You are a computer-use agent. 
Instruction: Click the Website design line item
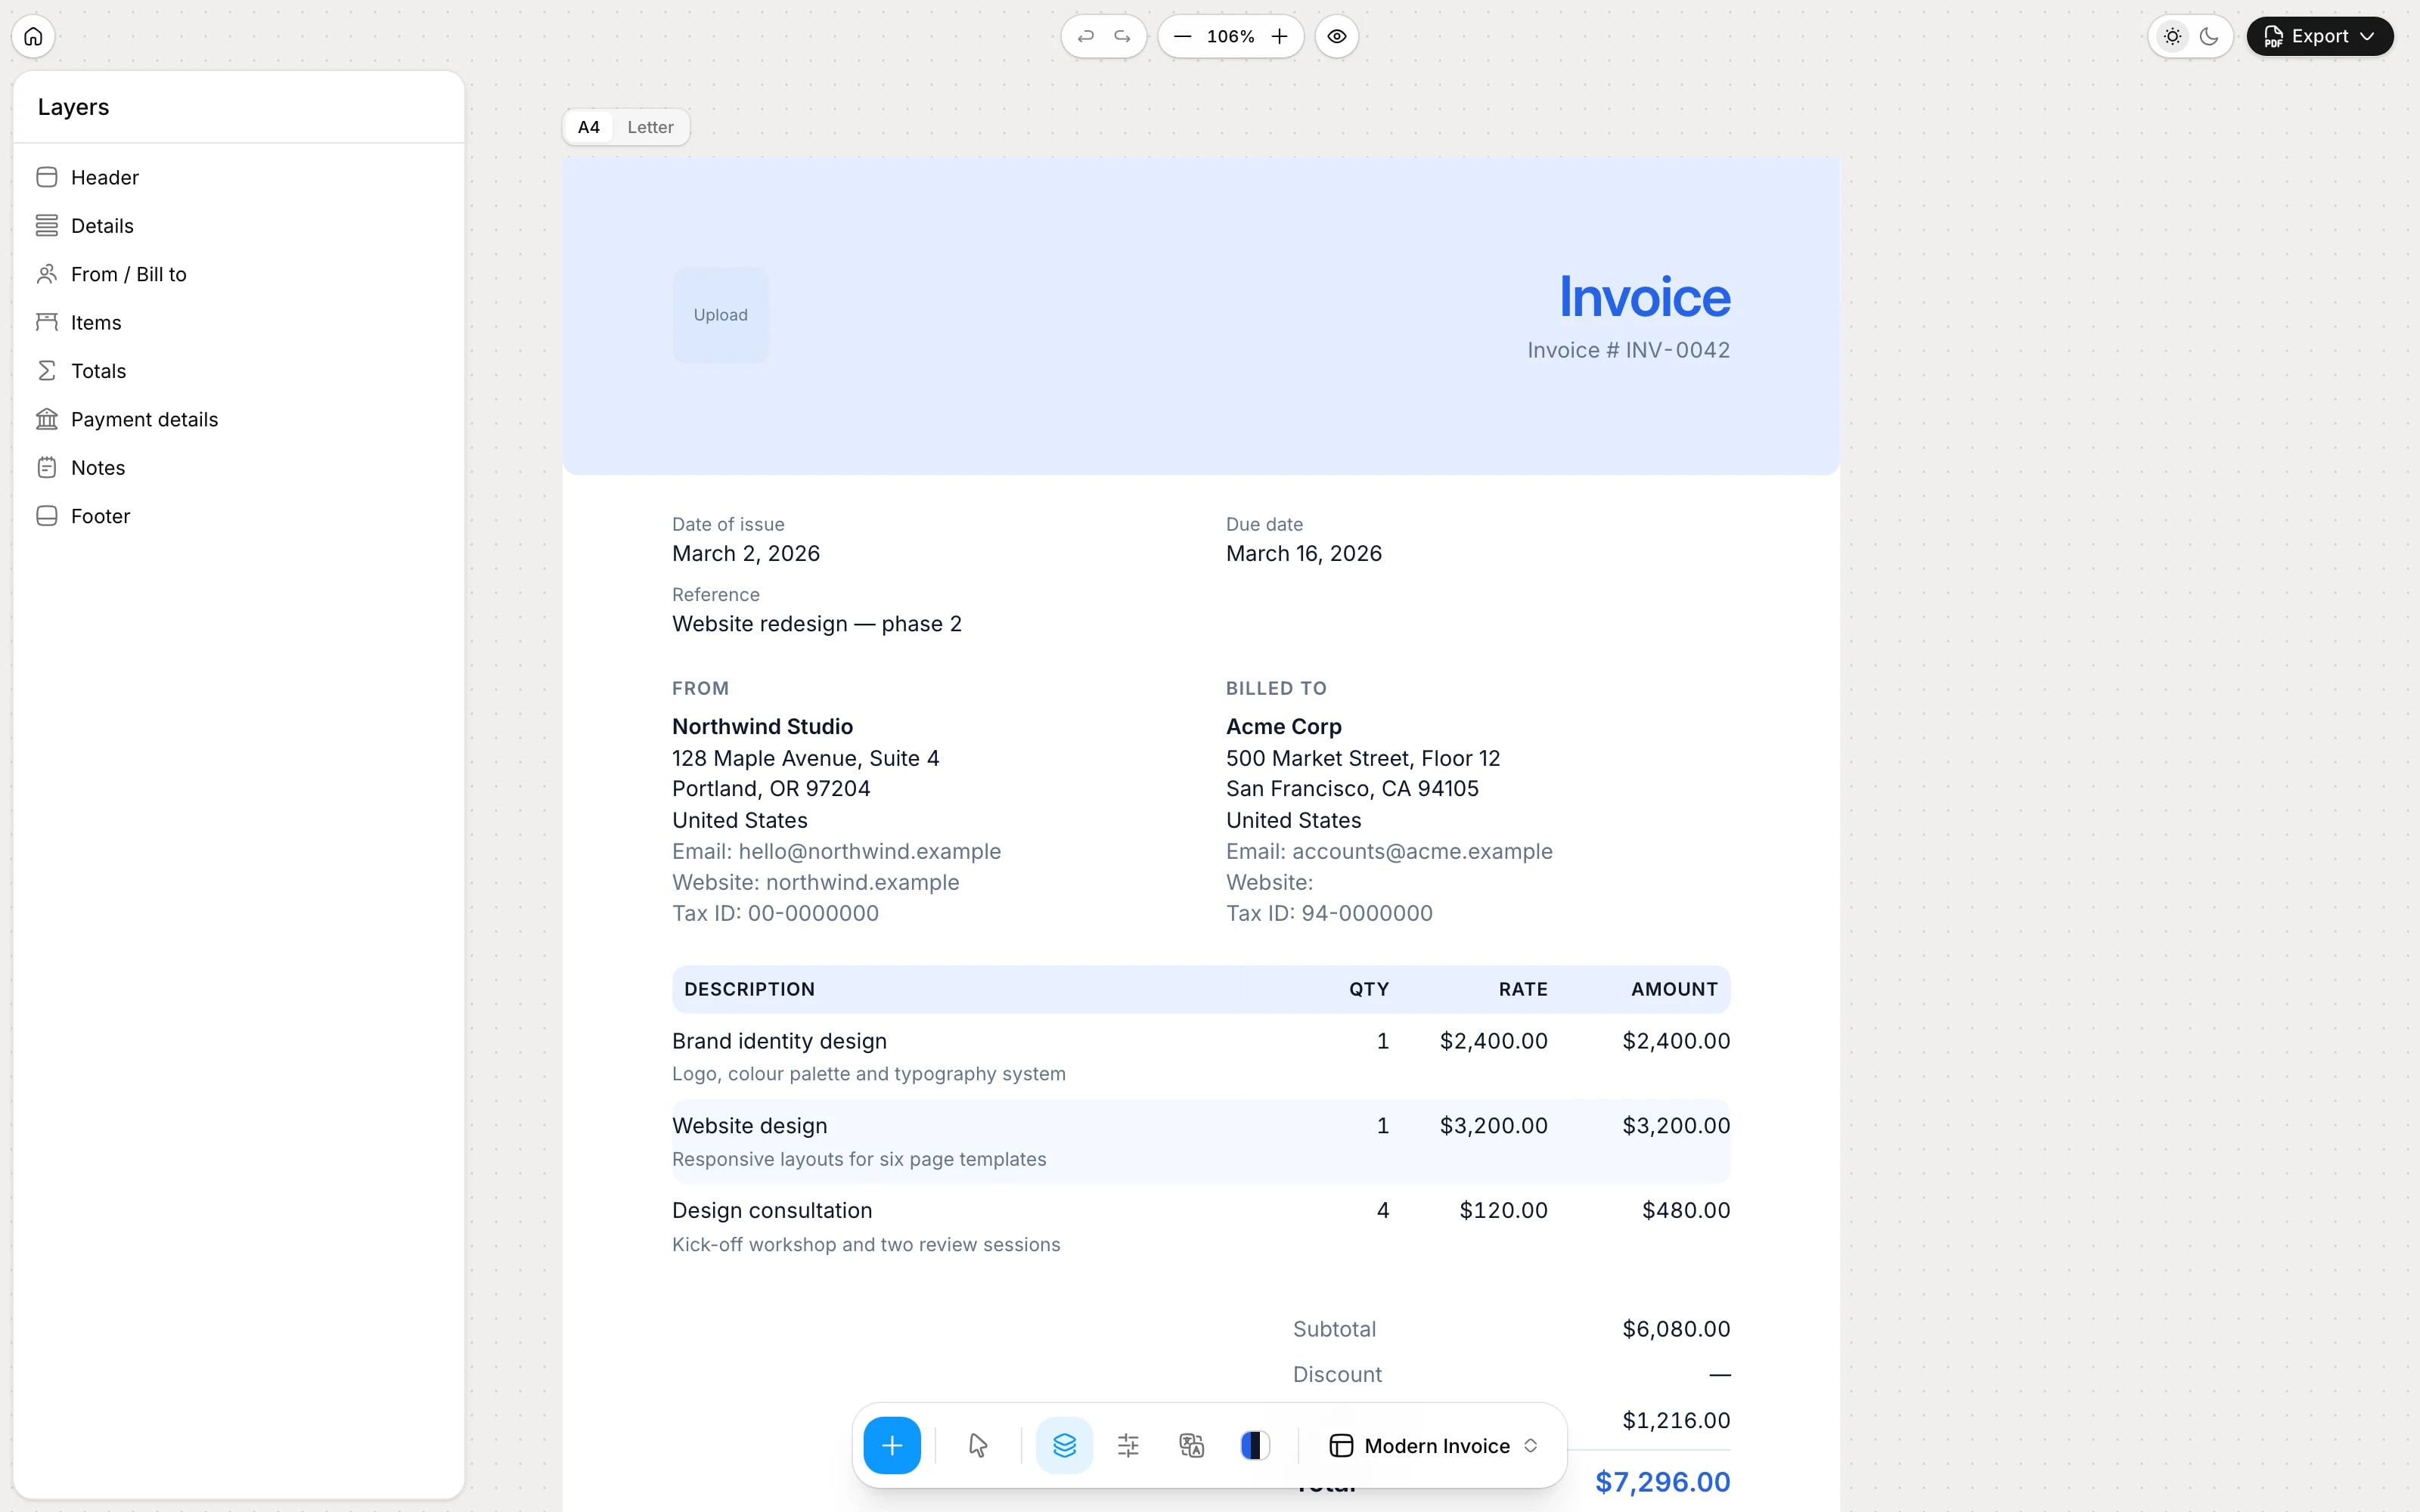point(750,1126)
